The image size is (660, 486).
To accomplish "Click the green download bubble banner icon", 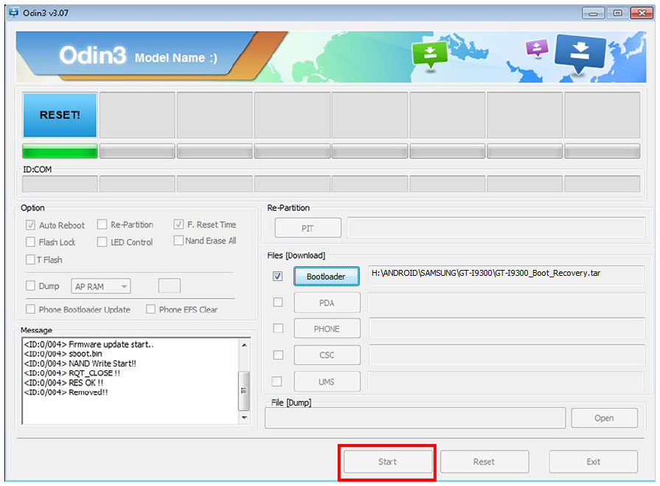I will tap(430, 55).
